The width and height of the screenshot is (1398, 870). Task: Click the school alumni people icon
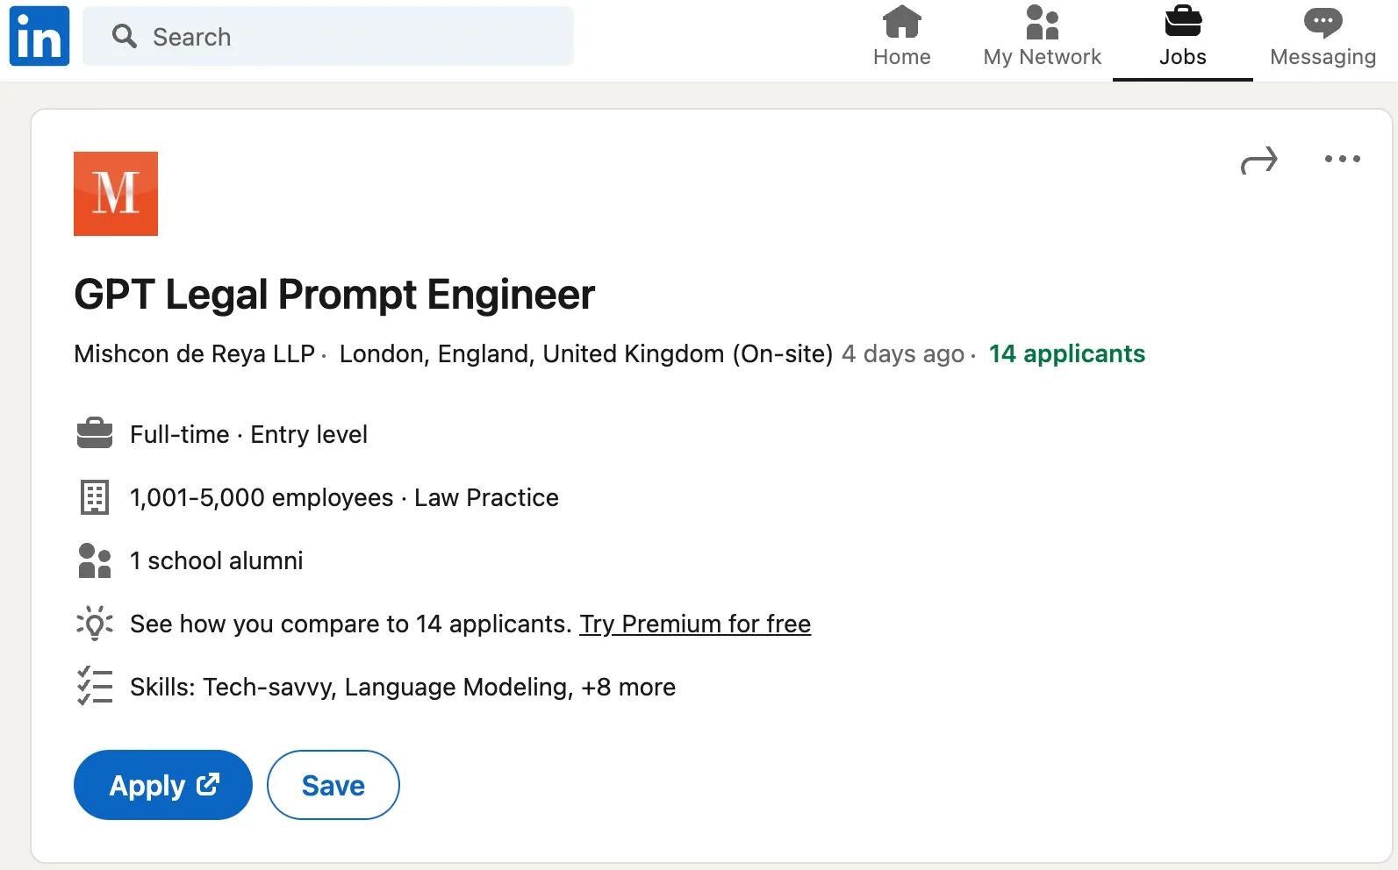coord(95,560)
